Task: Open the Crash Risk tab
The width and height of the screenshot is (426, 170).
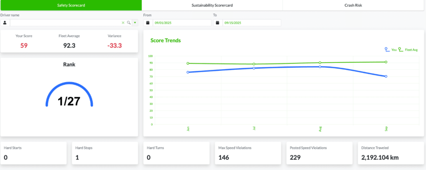Action: (x=354, y=5)
